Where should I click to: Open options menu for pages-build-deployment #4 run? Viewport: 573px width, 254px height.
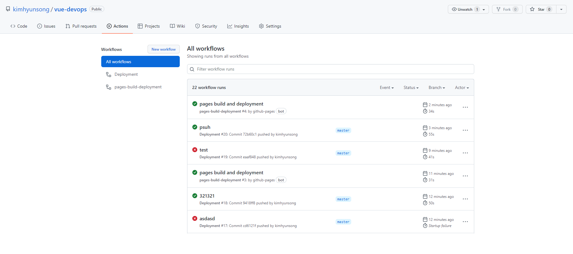[x=465, y=107]
